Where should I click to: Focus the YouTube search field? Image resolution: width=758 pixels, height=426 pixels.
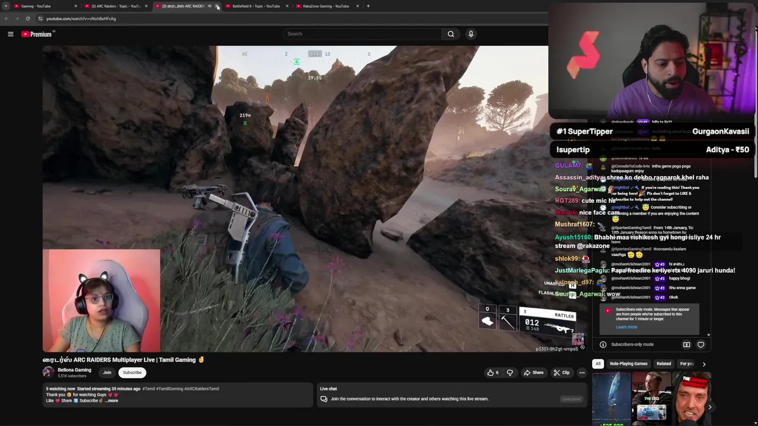tap(362, 34)
